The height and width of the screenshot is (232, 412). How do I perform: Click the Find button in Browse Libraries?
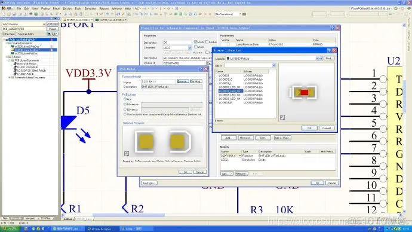coord(329,59)
